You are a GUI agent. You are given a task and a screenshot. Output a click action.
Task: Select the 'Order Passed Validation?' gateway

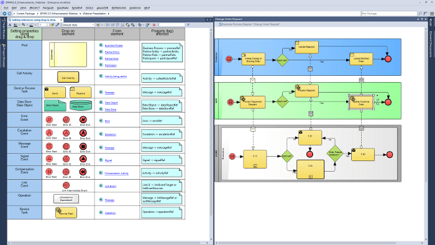335,154
